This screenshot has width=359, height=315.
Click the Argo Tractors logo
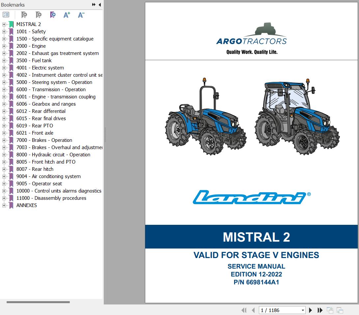tap(251, 39)
